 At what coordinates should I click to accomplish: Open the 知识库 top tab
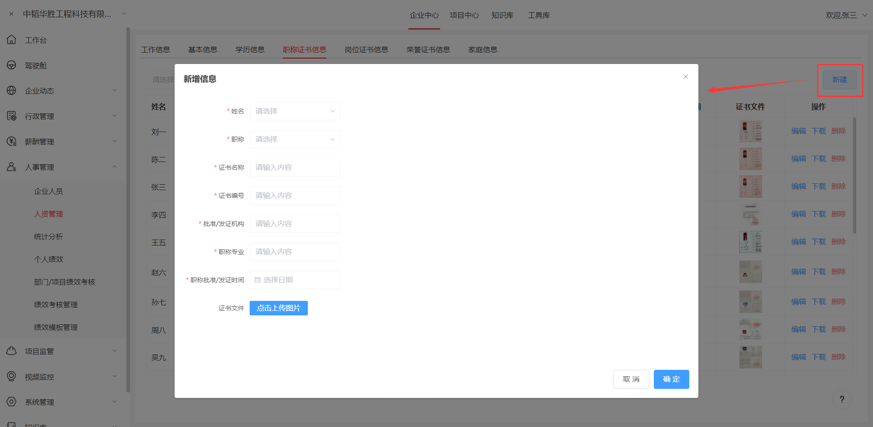[502, 15]
